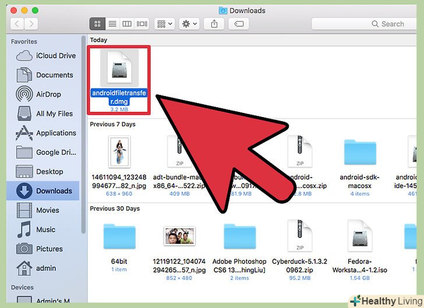
Task: Focus the Search field
Action: pyautogui.click(x=364, y=24)
